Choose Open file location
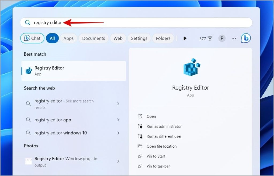The image size is (274, 176). (191, 146)
